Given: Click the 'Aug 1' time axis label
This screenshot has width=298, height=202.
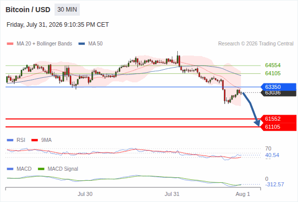Looking at the screenshot, I should pyautogui.click(x=243, y=194).
